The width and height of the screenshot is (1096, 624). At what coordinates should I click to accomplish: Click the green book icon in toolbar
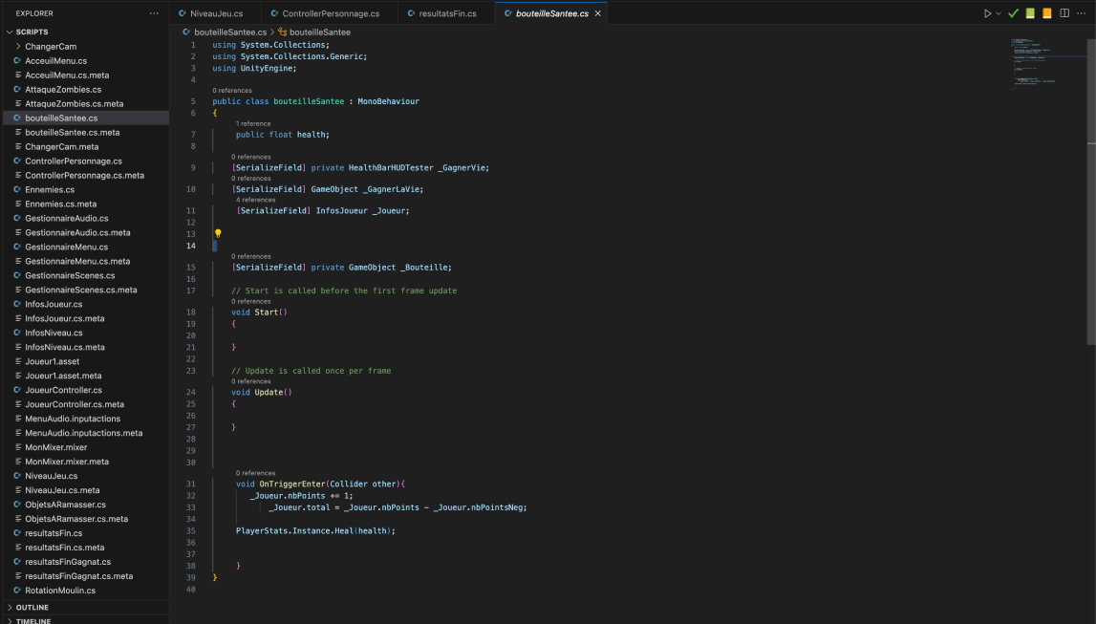pos(1030,13)
